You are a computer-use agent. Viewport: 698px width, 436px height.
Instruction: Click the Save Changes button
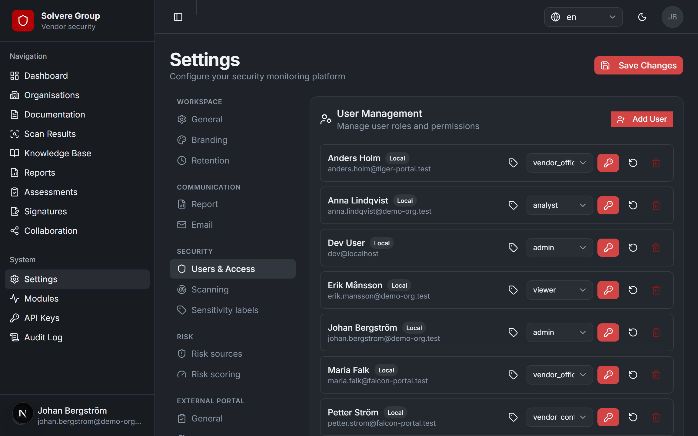638,65
